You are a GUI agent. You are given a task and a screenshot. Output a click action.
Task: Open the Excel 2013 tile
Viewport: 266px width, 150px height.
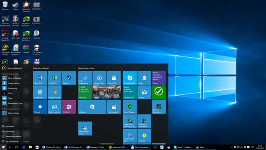point(54,78)
